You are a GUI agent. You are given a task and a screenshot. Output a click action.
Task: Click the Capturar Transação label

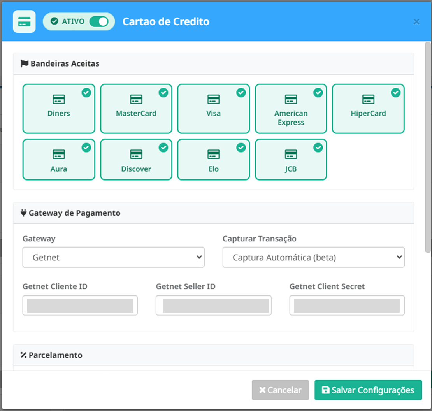[x=260, y=239]
